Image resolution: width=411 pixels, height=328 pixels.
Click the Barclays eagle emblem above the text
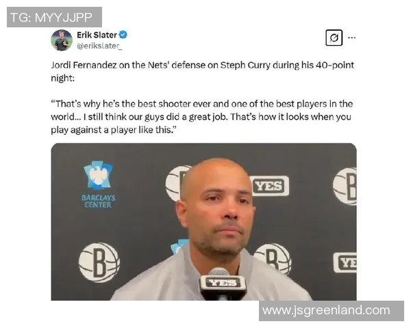pos(98,176)
